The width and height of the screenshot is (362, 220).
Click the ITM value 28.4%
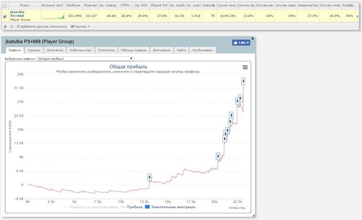(126, 16)
